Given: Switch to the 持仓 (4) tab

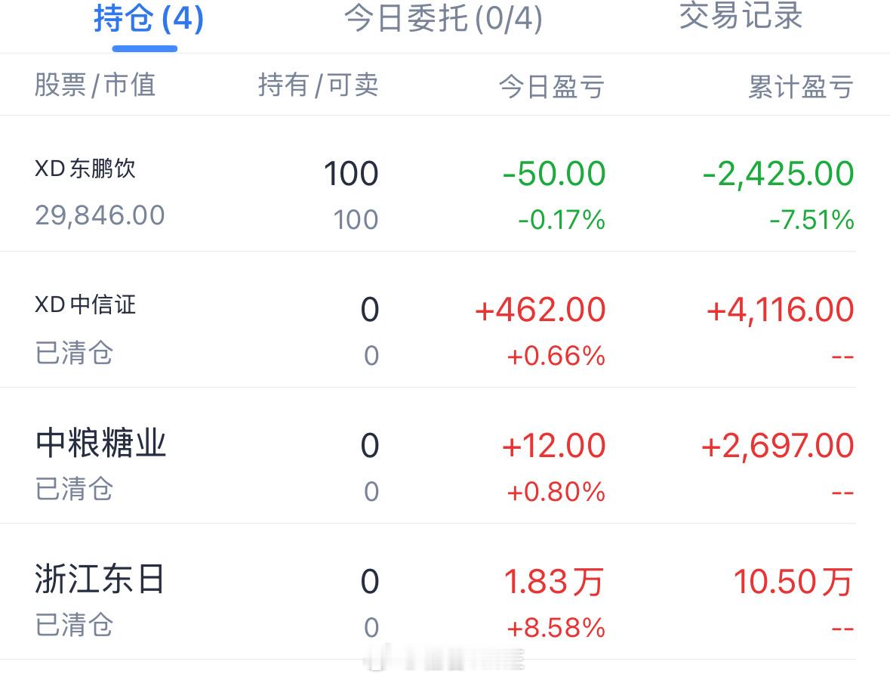Looking at the screenshot, I should coord(148,19).
